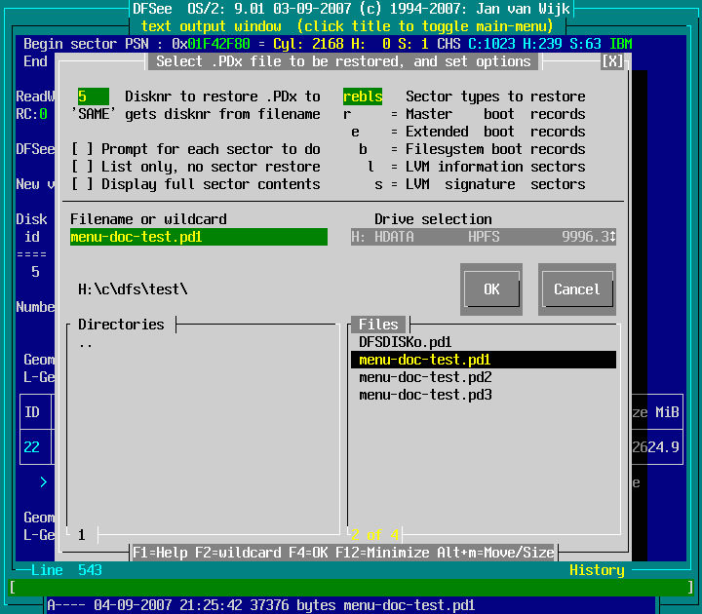Open the Drive selection dropdown

[484, 237]
